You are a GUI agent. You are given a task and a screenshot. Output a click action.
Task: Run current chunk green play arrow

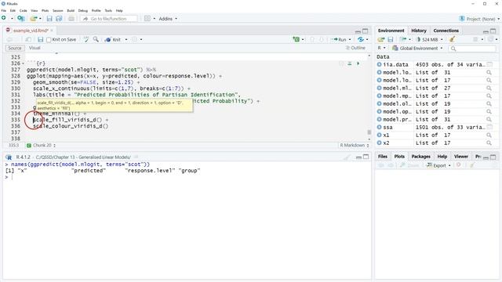coord(358,63)
